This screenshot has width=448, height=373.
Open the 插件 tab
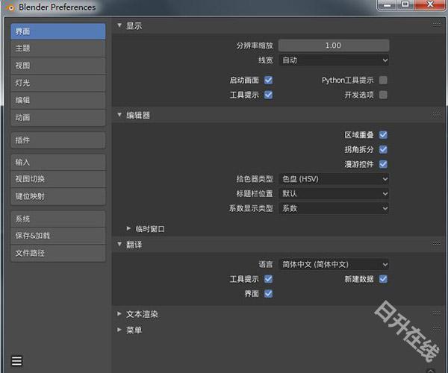pos(58,140)
